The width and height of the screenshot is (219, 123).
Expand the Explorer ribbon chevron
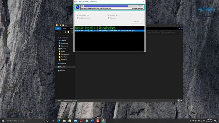point(179,28)
